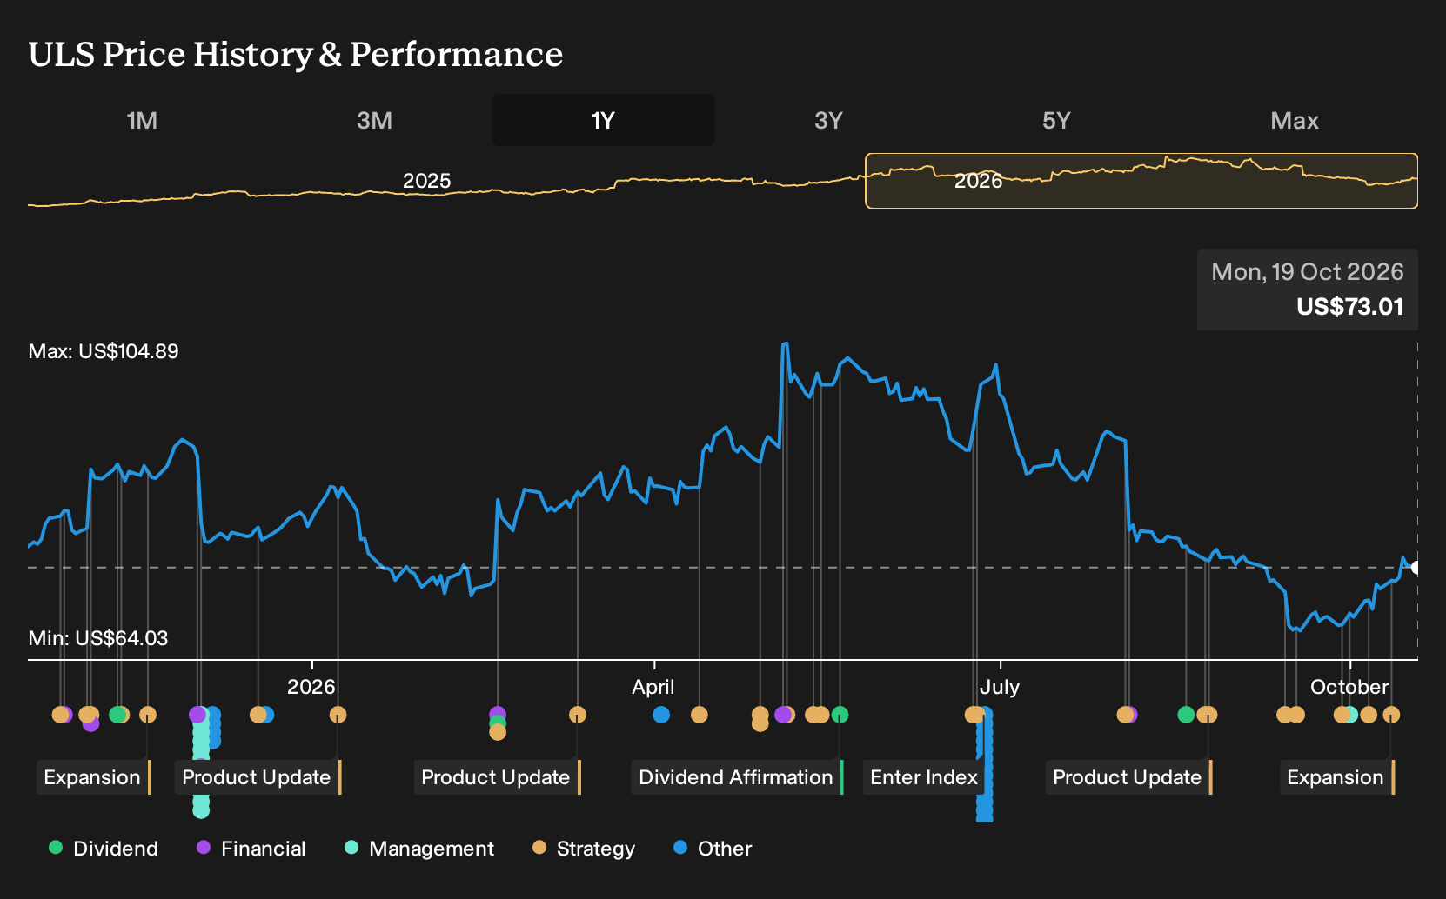Image resolution: width=1446 pixels, height=899 pixels.
Task: Open the Dividend Affirmation event label
Action: [737, 777]
